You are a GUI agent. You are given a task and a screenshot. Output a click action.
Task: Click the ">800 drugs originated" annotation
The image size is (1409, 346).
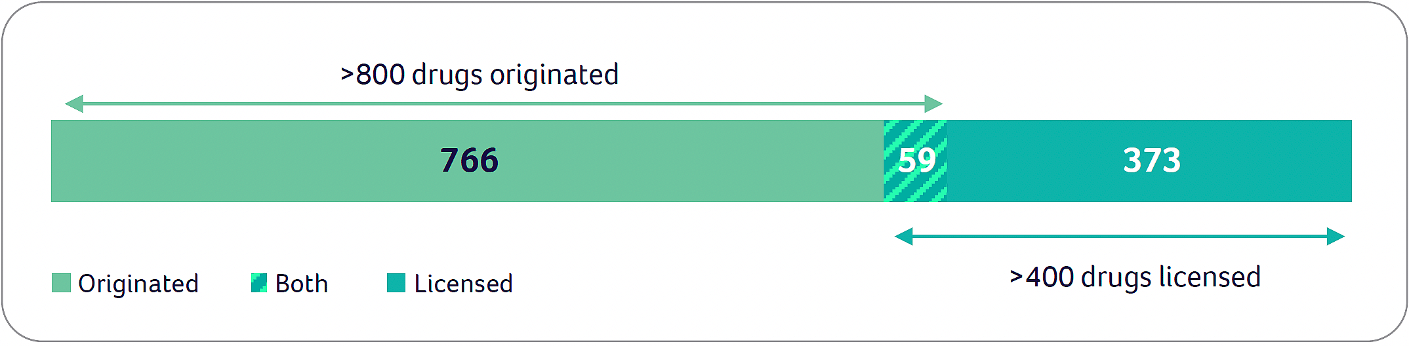point(479,75)
